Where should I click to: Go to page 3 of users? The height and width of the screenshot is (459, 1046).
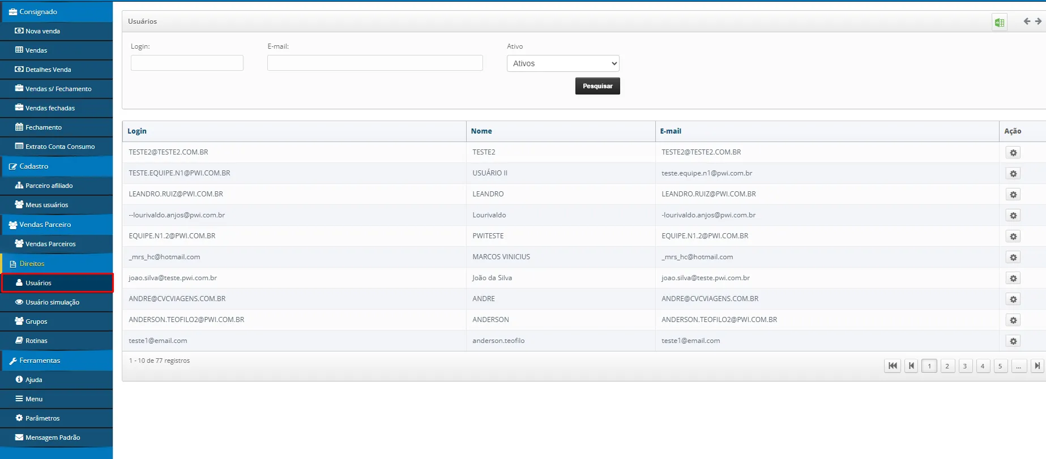pyautogui.click(x=965, y=366)
